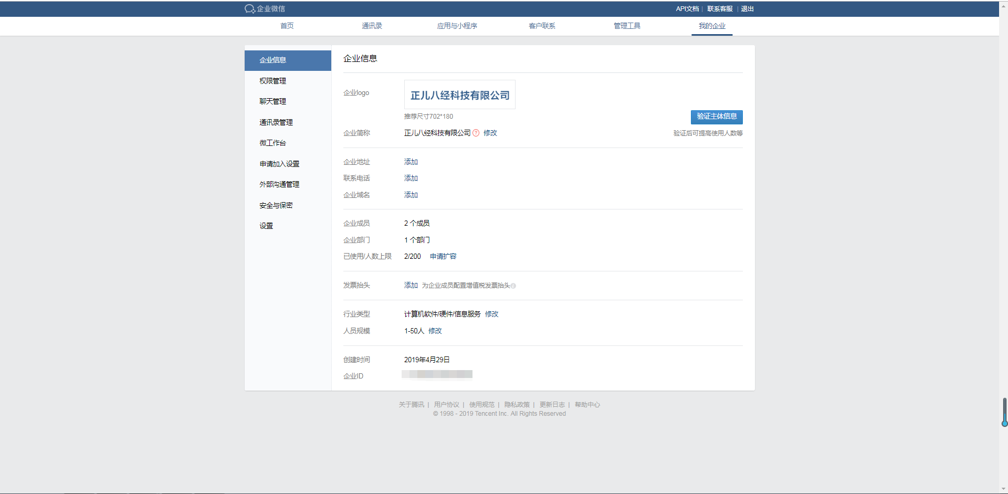Switch to the 管理工具 tab

point(627,26)
